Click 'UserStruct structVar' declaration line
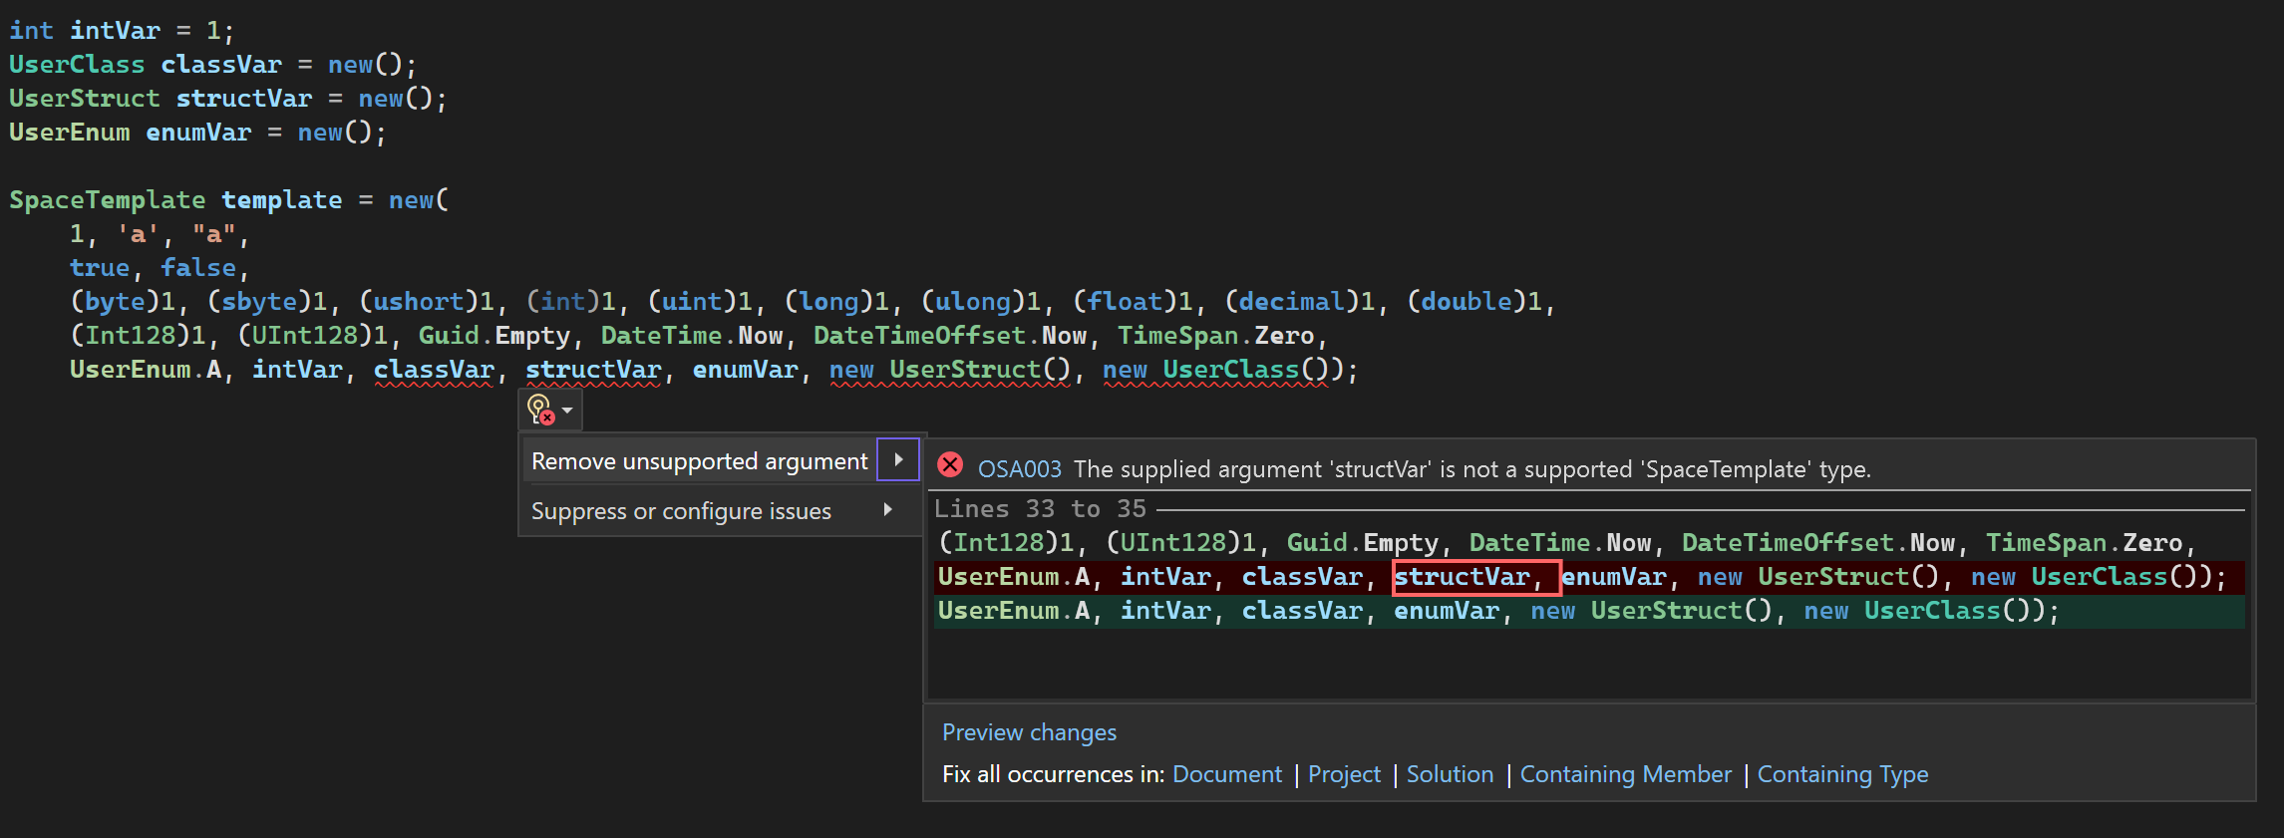Viewport: 2284px width, 838px height. tap(228, 99)
